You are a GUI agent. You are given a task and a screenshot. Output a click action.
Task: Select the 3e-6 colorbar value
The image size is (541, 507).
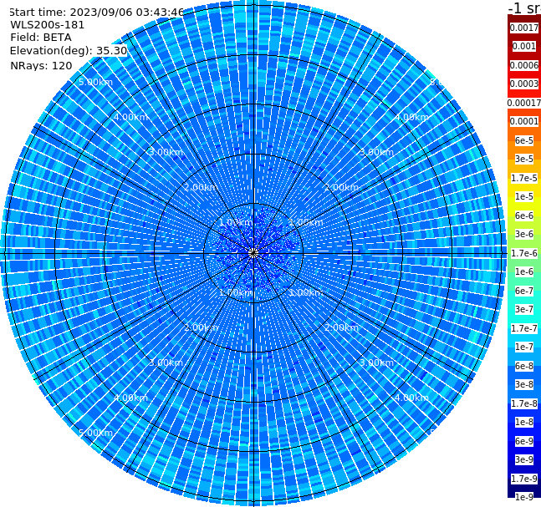[523, 234]
